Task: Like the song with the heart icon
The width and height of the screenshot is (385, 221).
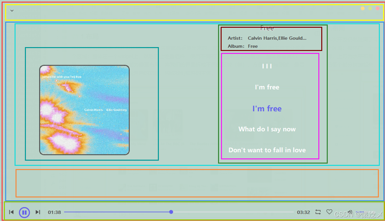Action: point(329,212)
